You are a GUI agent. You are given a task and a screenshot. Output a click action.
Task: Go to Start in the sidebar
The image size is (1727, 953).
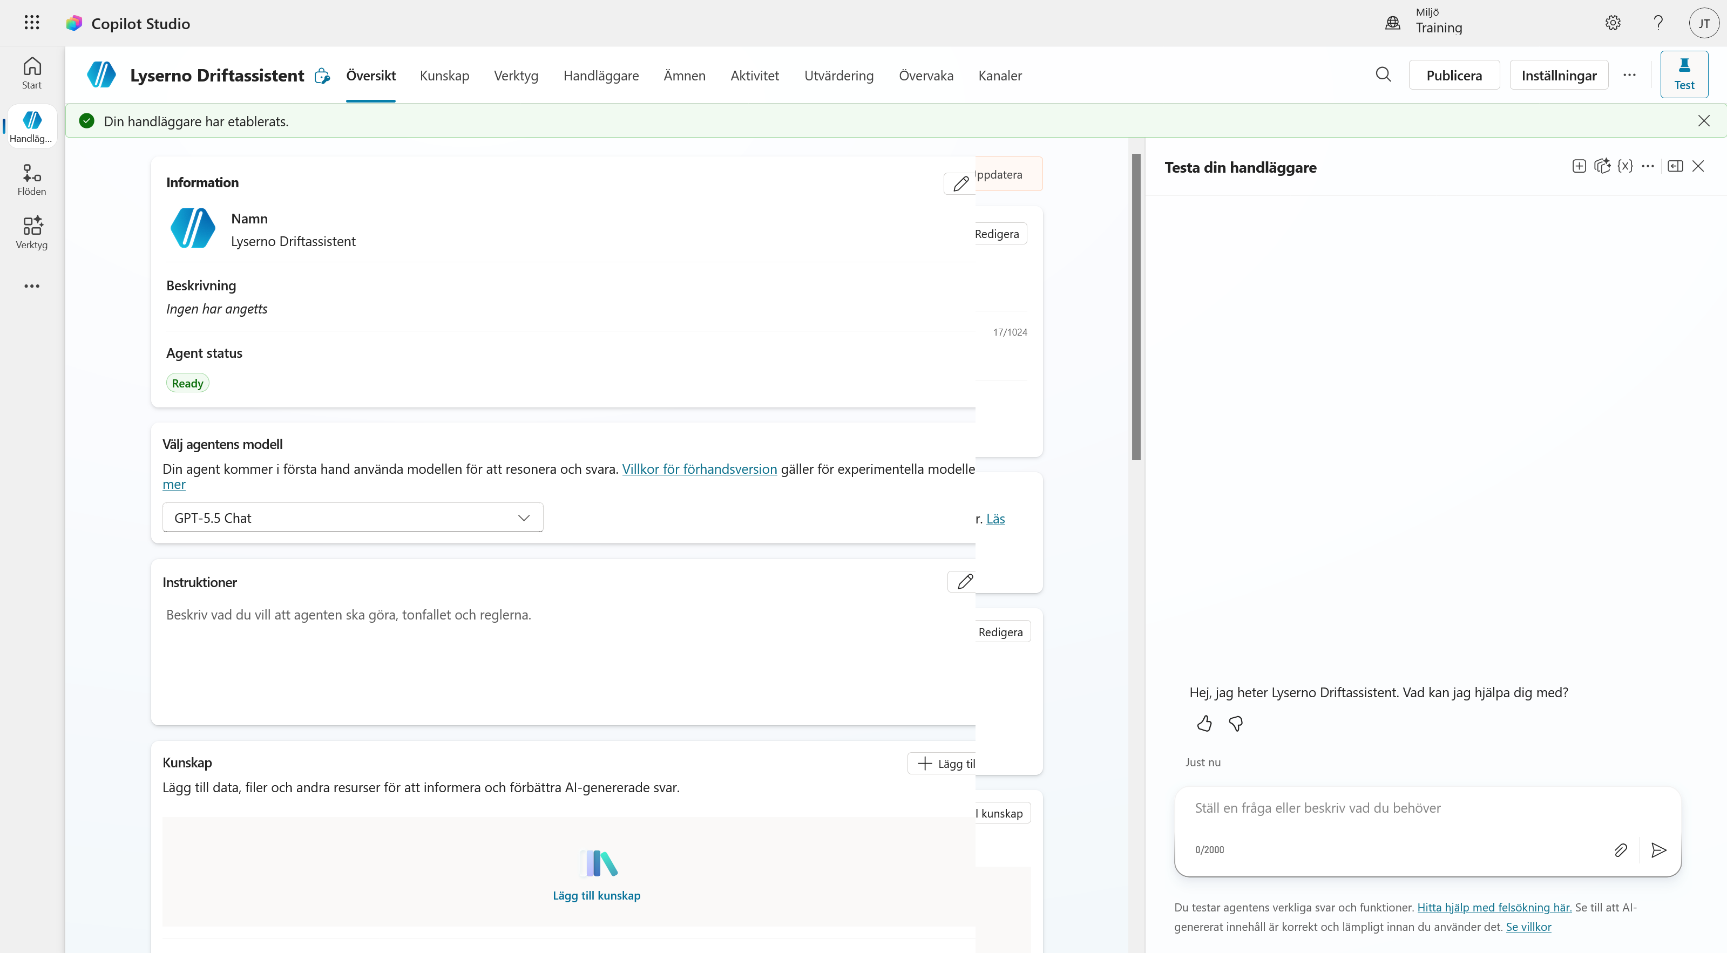point(31,73)
